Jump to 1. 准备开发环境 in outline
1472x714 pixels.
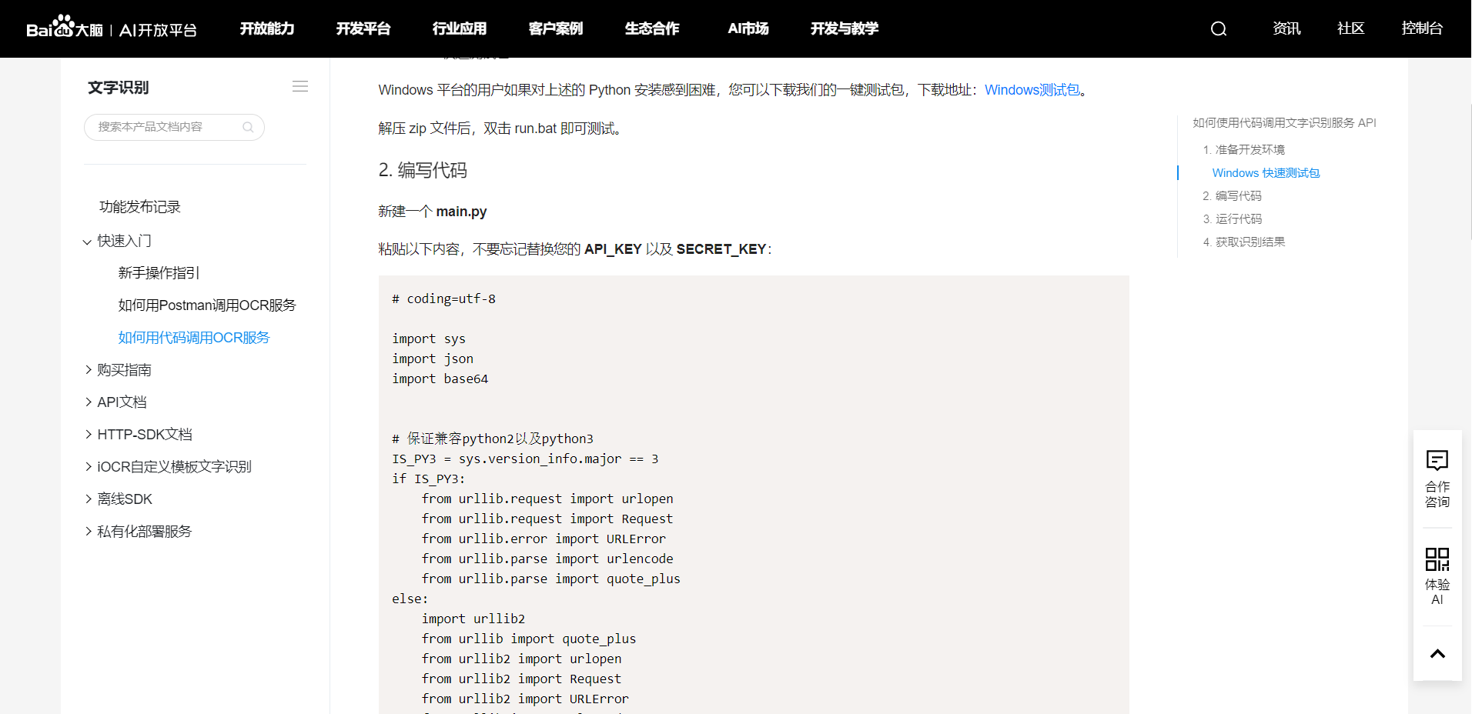click(x=1244, y=149)
